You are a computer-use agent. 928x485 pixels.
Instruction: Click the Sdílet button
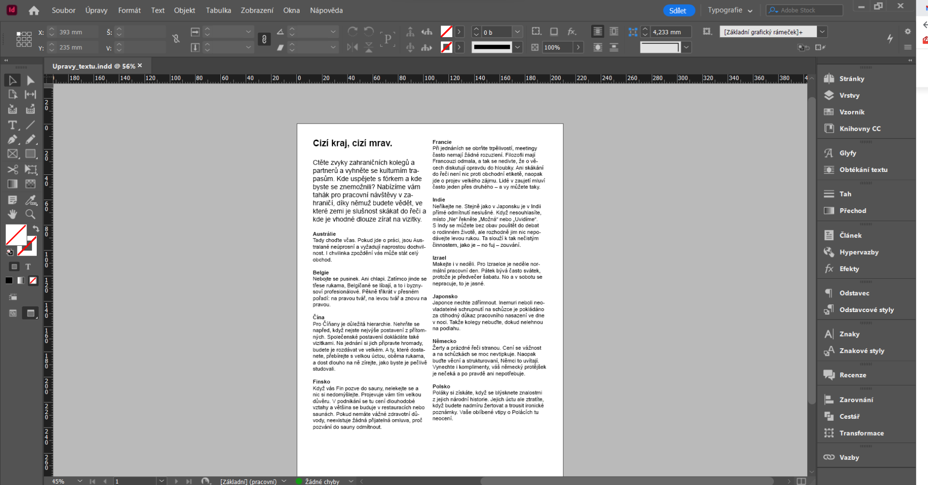tap(679, 10)
